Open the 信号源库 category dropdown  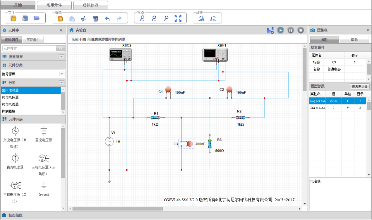point(61,74)
